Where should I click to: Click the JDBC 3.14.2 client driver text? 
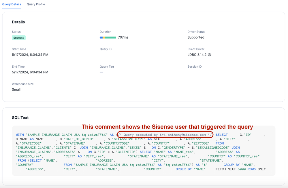(197, 55)
